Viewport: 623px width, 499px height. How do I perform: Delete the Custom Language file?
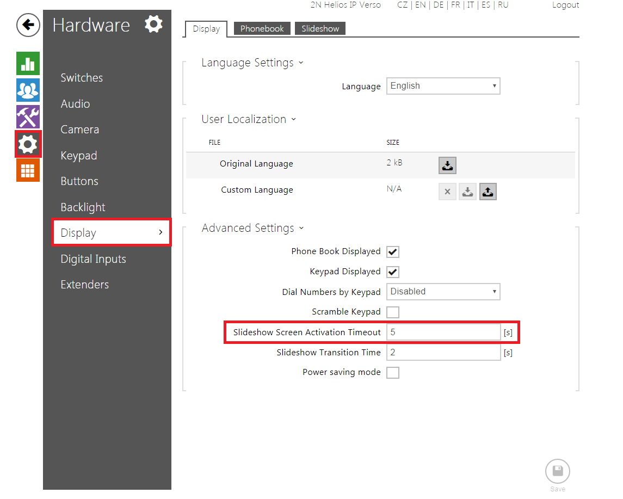tap(447, 192)
